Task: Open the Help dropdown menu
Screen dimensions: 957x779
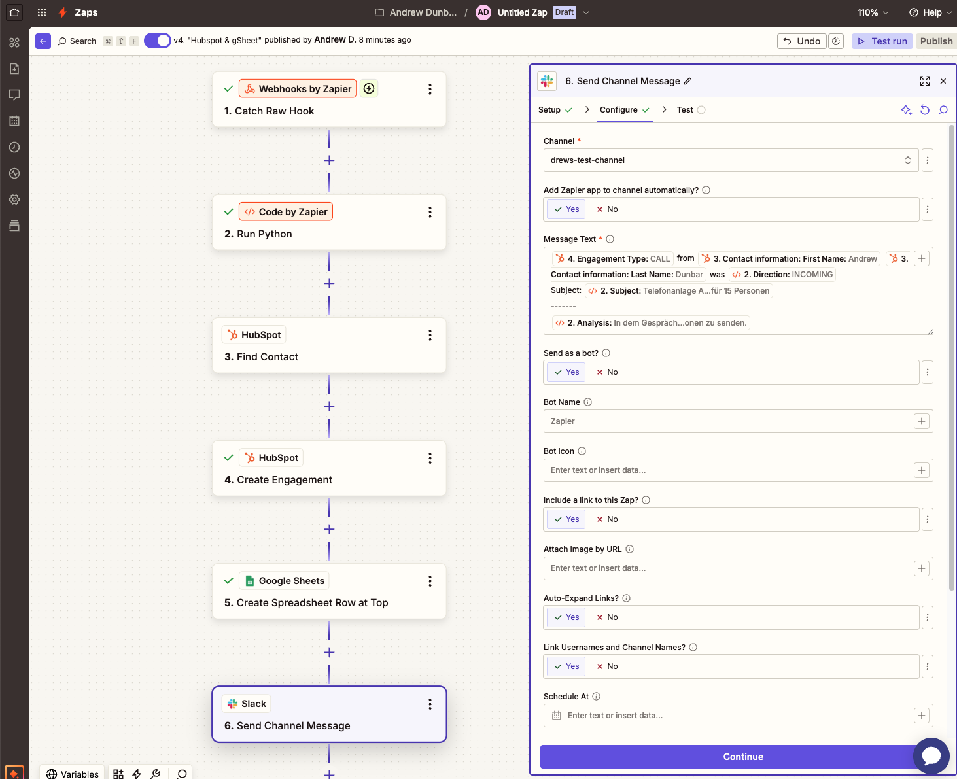Action: click(x=930, y=12)
